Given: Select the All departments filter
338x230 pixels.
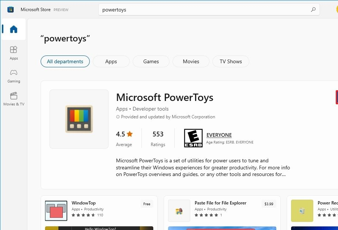Looking at the screenshot, I should tap(65, 61).
